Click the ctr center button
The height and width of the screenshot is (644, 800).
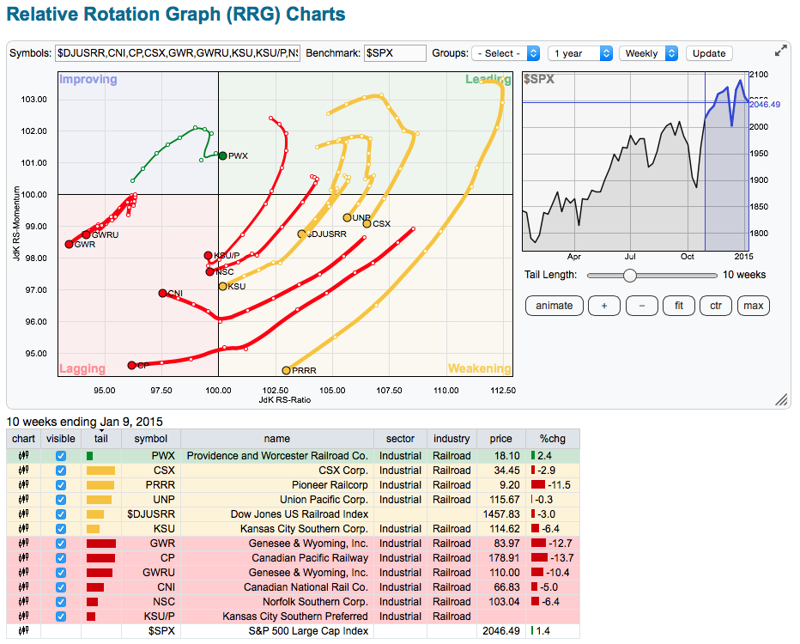click(716, 306)
